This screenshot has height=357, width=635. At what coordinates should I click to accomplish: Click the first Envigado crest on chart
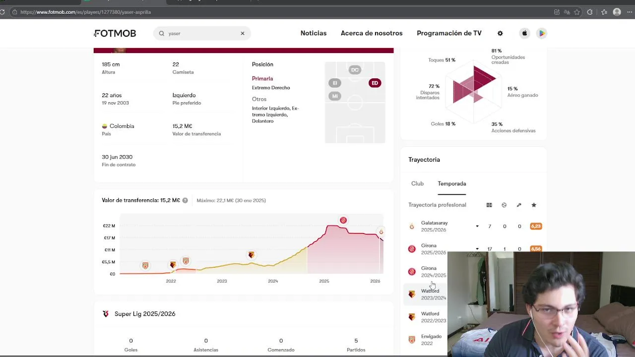pyautogui.click(x=145, y=266)
